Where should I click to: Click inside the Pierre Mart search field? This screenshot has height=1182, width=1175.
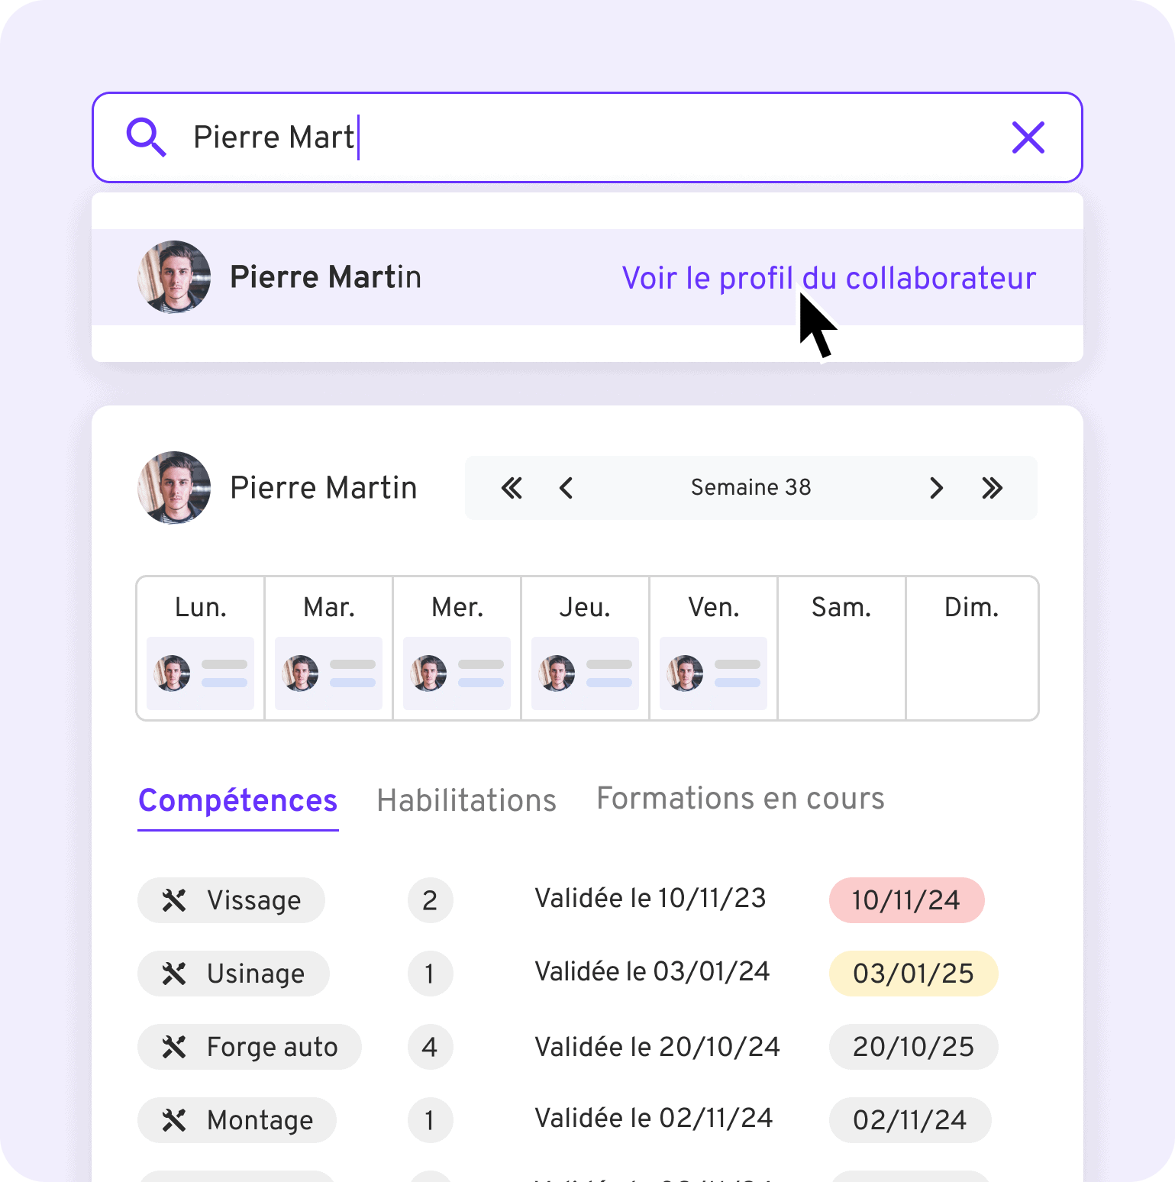click(587, 137)
